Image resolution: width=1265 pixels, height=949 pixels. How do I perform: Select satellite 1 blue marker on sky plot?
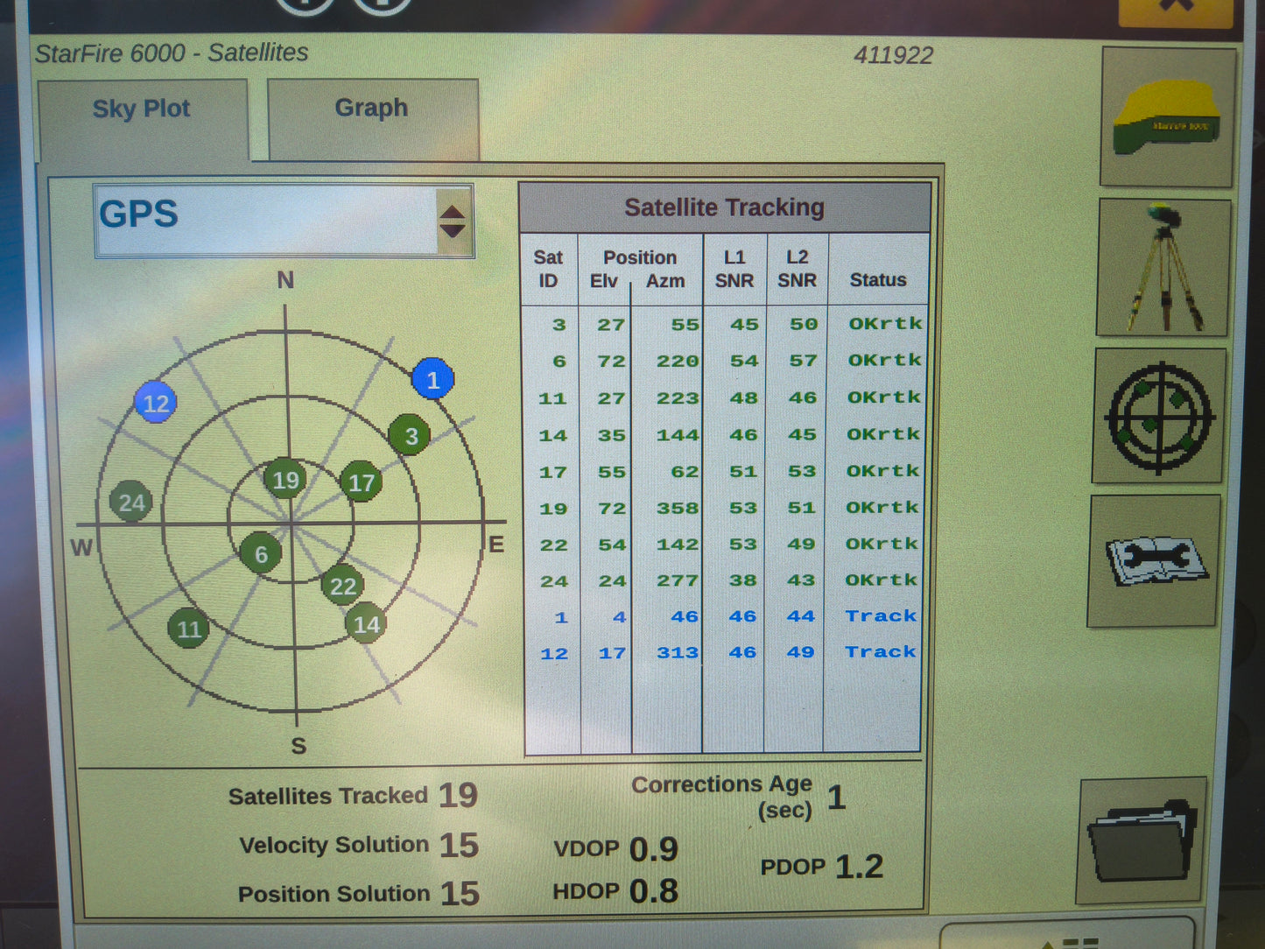(x=432, y=380)
